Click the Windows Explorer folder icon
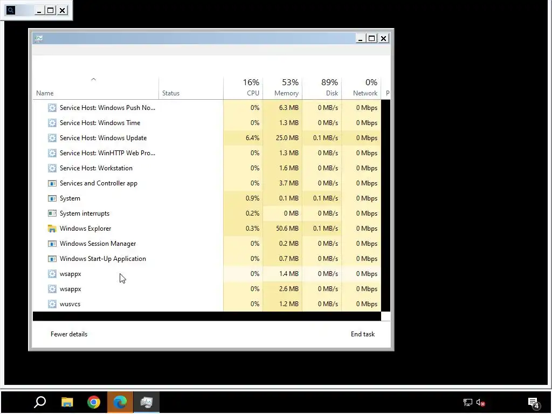This screenshot has width=552, height=414. click(52, 229)
